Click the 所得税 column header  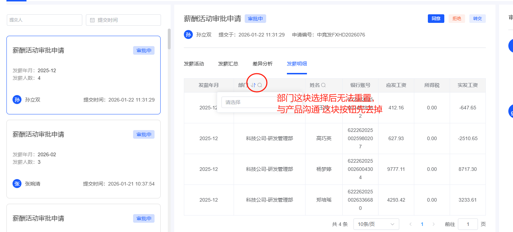pos(432,85)
